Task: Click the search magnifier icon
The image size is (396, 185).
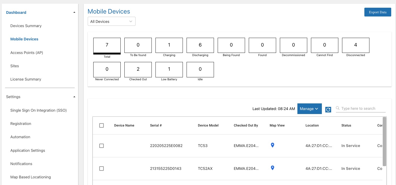Action: click(x=337, y=108)
